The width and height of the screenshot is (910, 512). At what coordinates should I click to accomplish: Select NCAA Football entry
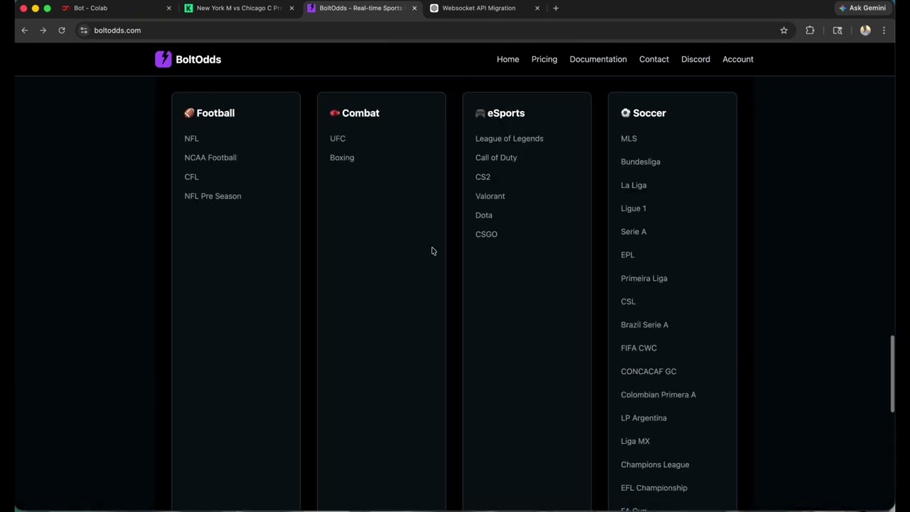click(210, 158)
